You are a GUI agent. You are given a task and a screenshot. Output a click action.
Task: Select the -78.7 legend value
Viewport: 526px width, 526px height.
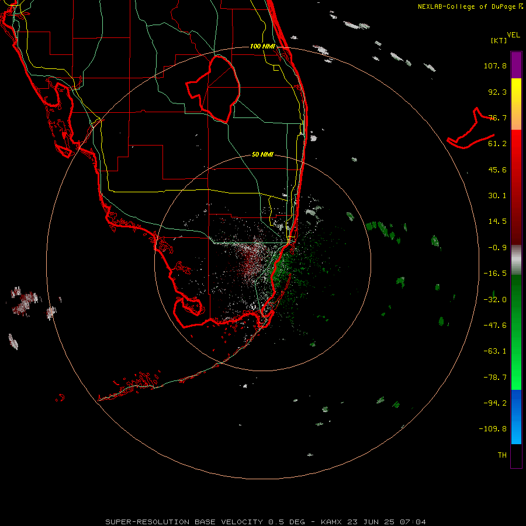point(495,378)
